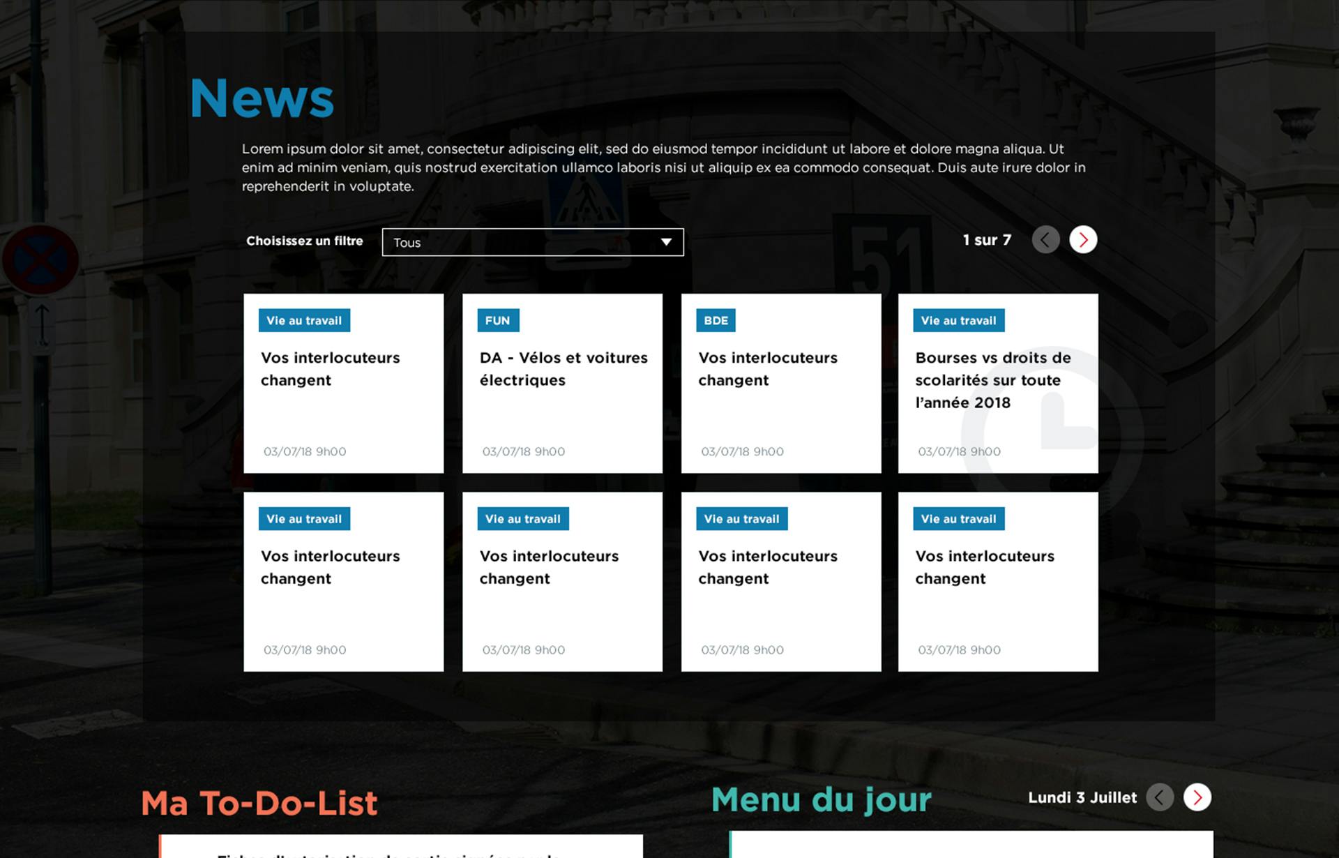The image size is (1339, 858).
Task: Open the Tous filter dropdown
Action: (532, 242)
